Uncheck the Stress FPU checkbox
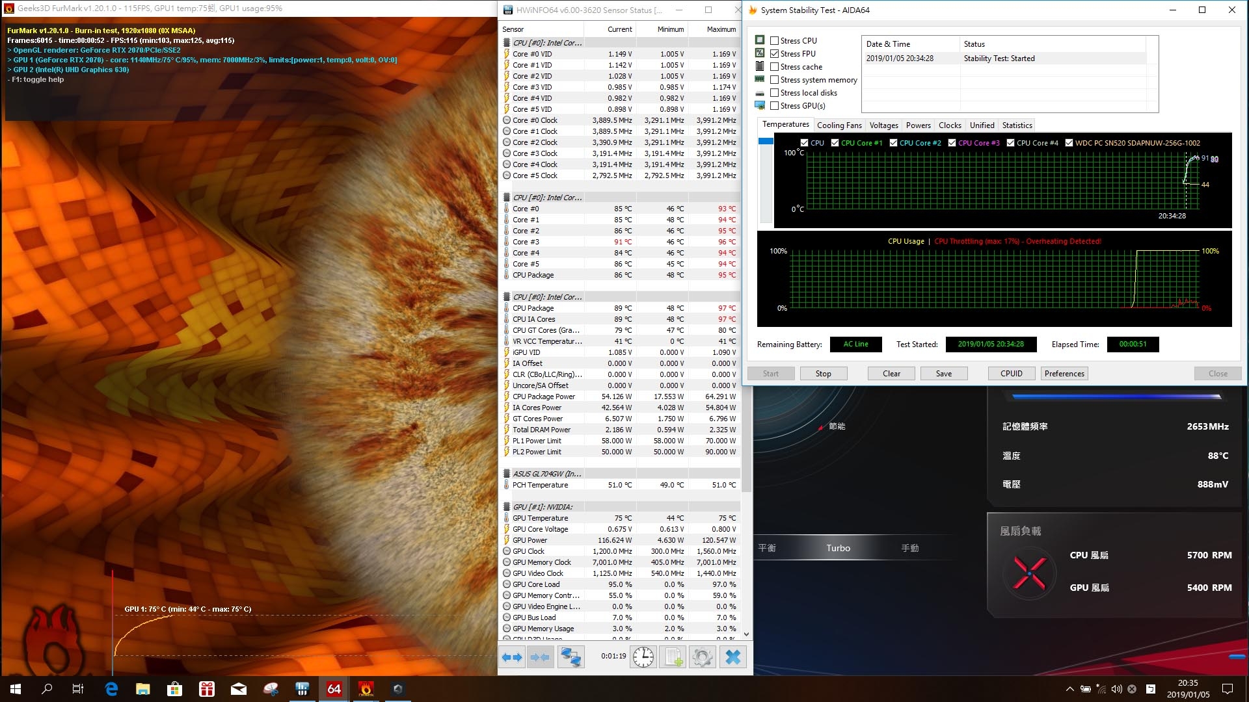 click(774, 53)
